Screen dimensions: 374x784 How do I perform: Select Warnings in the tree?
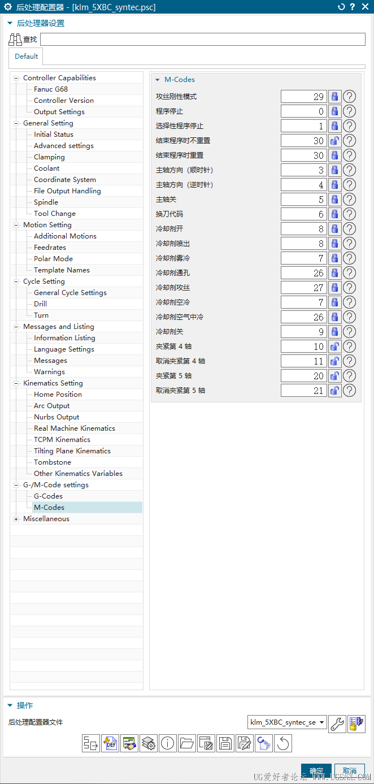click(49, 372)
